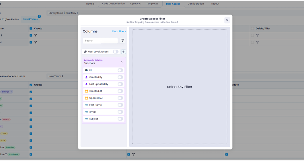
Task: Uncheck the Create checkbox in Location Y row
Action: click(31, 154)
